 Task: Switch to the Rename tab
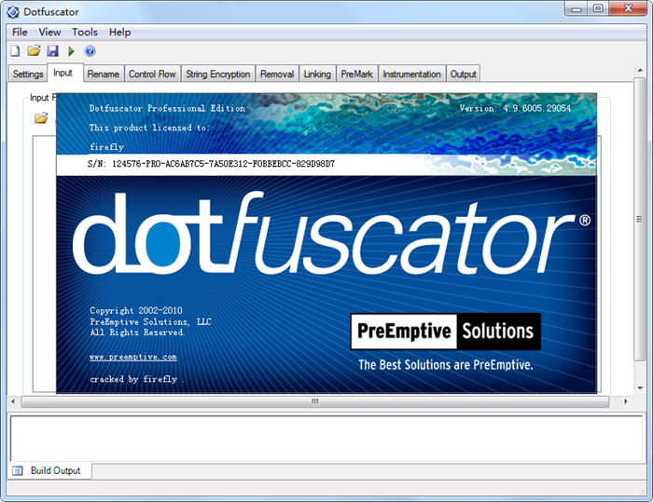pyautogui.click(x=103, y=75)
